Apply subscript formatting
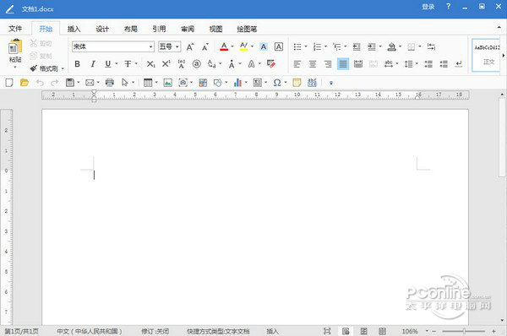507x336 pixels. (x=151, y=64)
